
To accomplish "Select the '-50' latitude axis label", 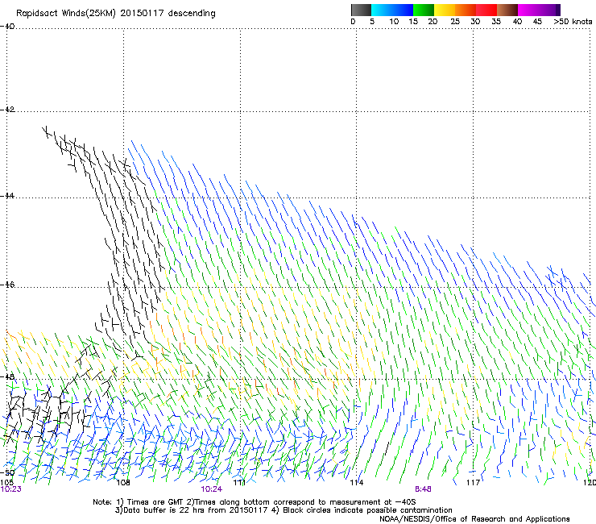I will click(7, 472).
